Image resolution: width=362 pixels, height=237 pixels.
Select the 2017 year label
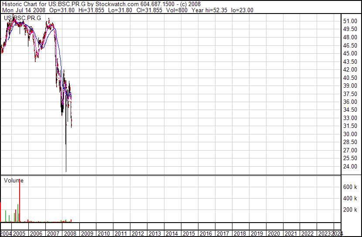[x=223, y=234]
